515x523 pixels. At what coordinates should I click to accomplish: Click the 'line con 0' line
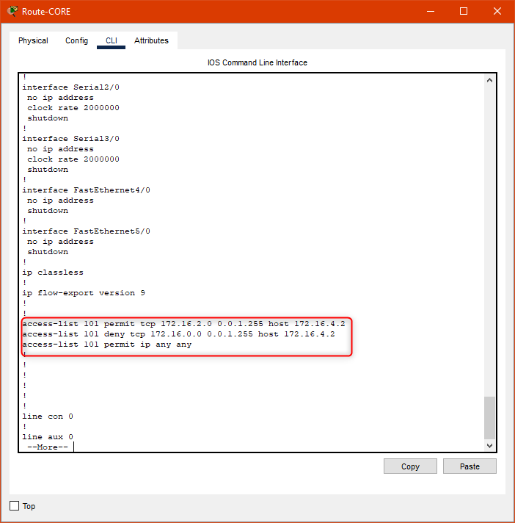tap(47, 416)
